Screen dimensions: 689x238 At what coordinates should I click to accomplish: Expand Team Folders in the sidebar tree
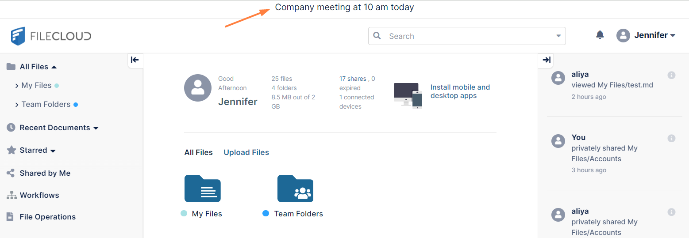[x=17, y=105]
